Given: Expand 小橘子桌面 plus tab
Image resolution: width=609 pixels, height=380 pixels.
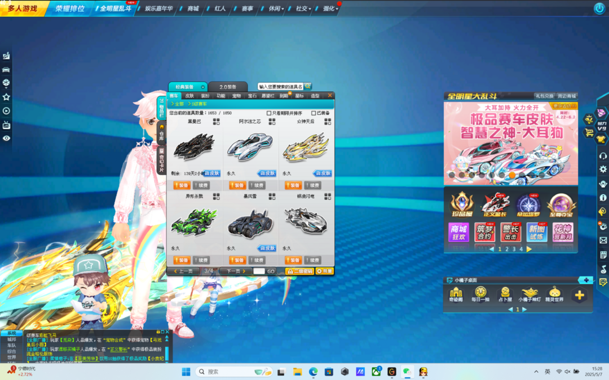Looking at the screenshot, I should tap(586, 280).
